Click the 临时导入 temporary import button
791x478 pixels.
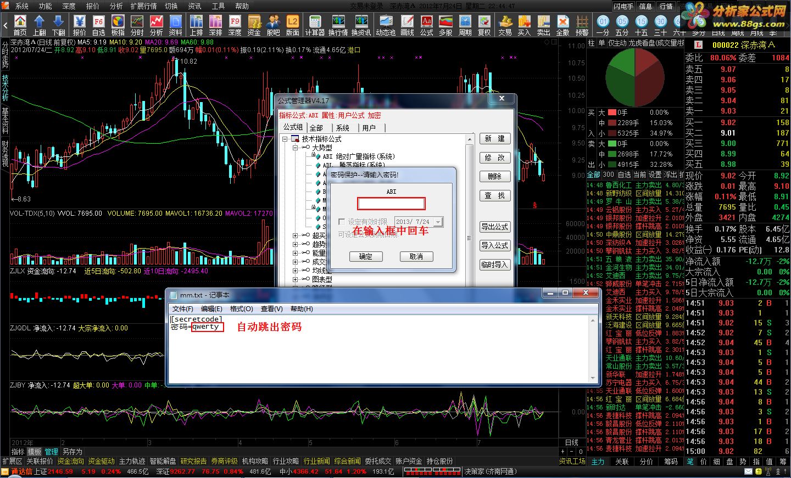coord(495,265)
